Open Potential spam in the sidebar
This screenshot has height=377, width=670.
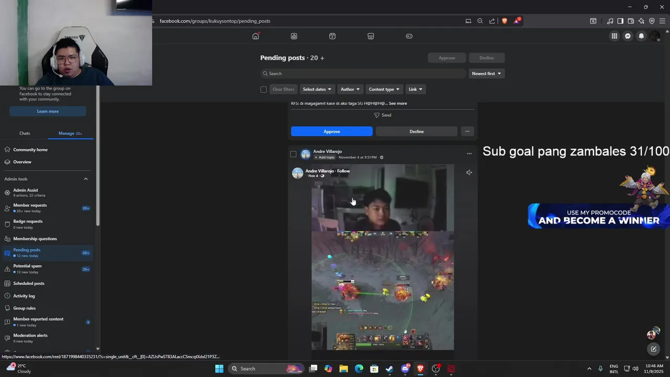(x=48, y=269)
